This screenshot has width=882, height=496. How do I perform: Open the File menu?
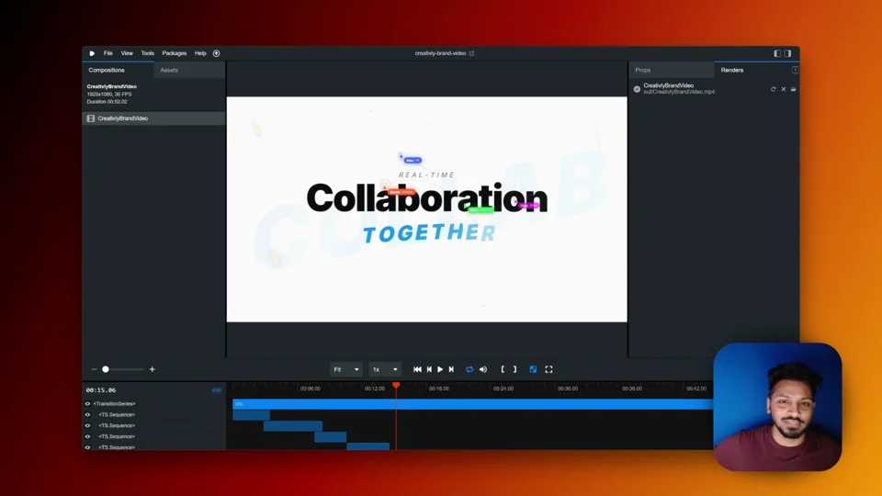108,53
